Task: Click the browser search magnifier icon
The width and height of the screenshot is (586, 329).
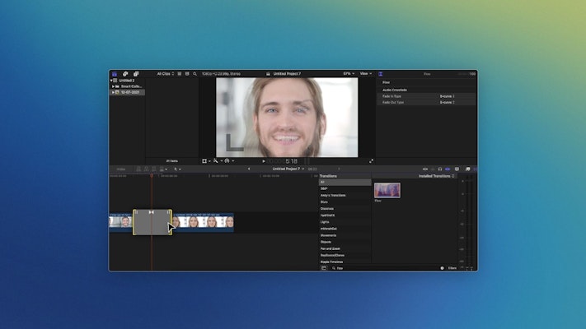Action: pyautogui.click(x=195, y=73)
